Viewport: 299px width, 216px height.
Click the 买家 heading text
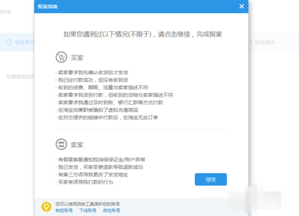(x=77, y=58)
